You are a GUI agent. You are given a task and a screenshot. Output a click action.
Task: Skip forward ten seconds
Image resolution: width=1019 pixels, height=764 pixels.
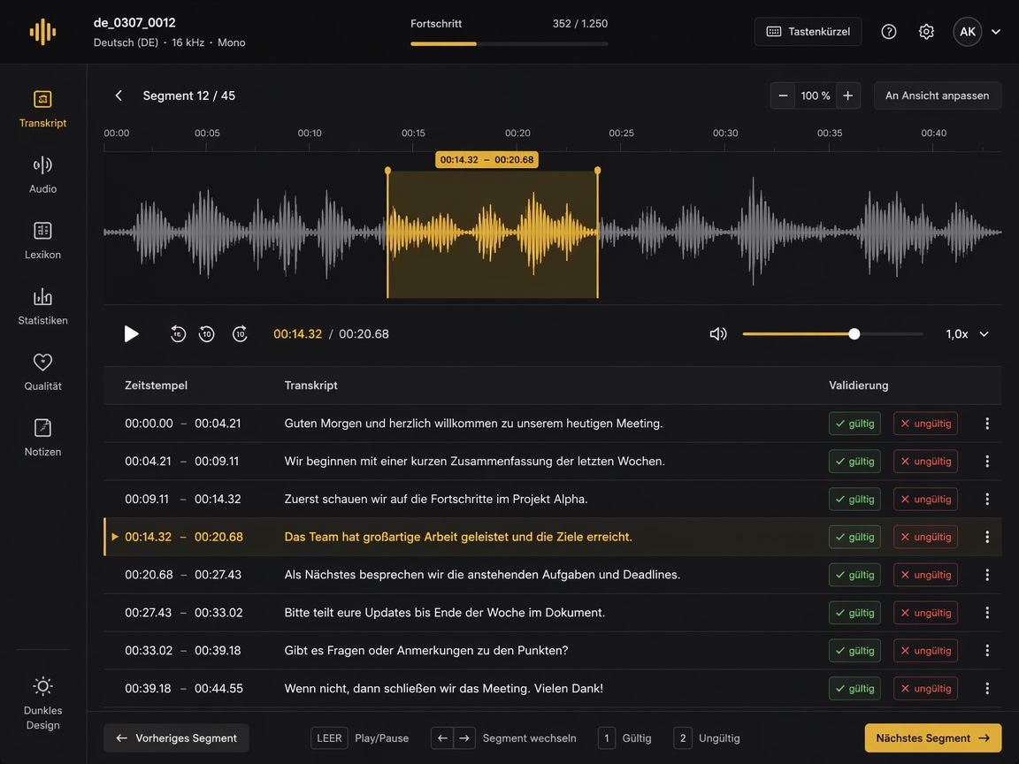[x=240, y=334]
